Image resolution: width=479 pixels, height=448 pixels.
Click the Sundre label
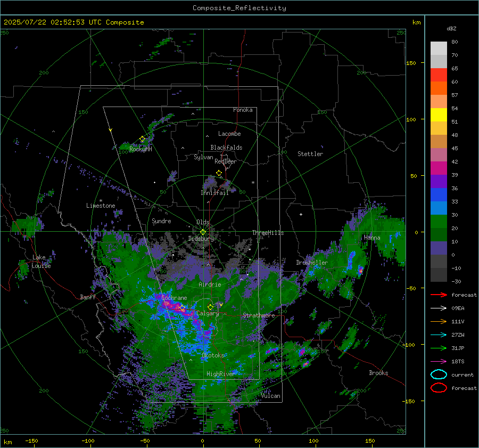click(x=161, y=221)
